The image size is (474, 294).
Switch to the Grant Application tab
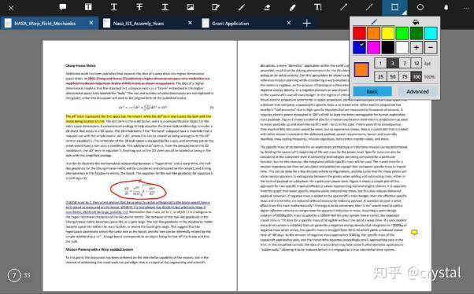231,24
